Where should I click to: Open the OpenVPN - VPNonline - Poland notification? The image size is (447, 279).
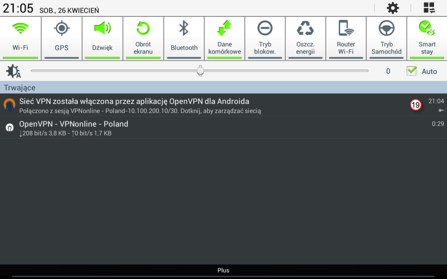click(223, 128)
